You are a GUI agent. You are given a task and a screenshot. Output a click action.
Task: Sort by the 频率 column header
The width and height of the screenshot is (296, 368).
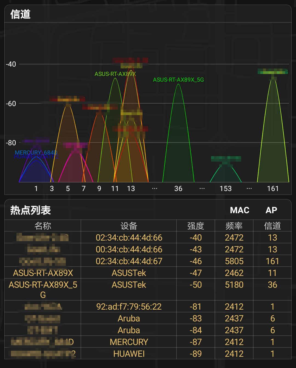[x=234, y=226]
